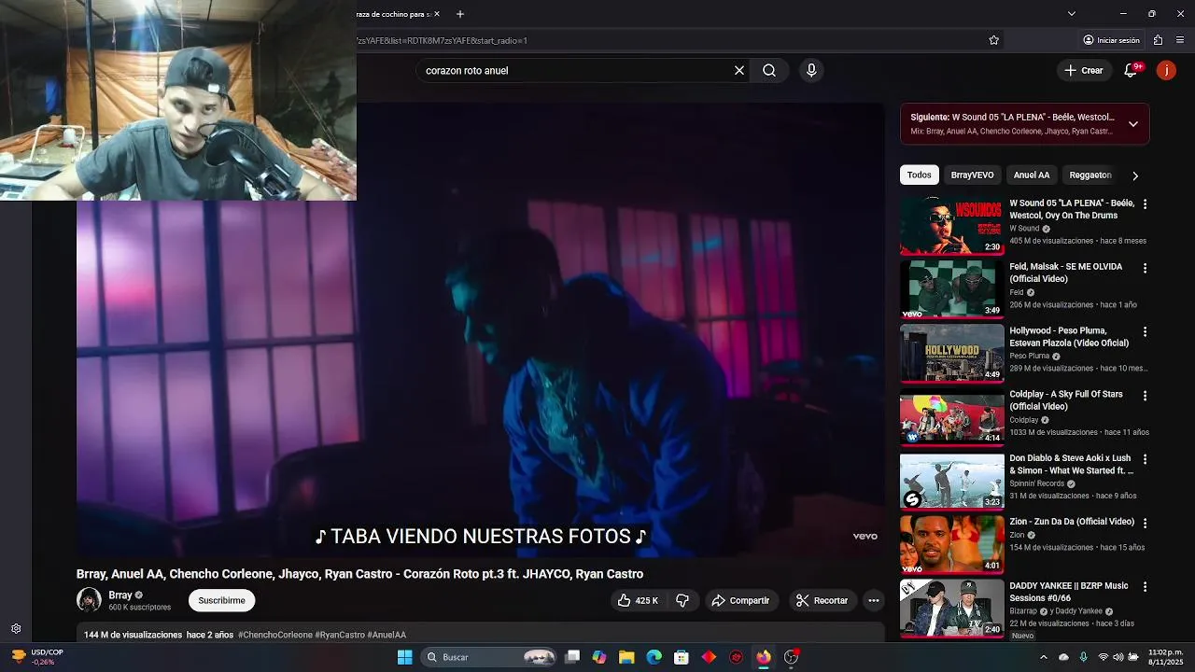Open options for Don Diablo video
Viewport: 1195px width, 672px height.
tap(1145, 459)
